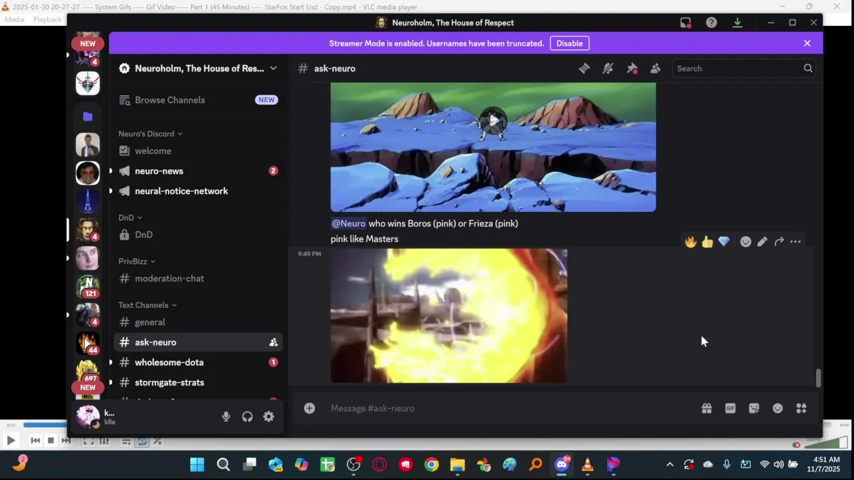Invite people to ask-neuro icon
854x480 pixels.
coord(273,342)
